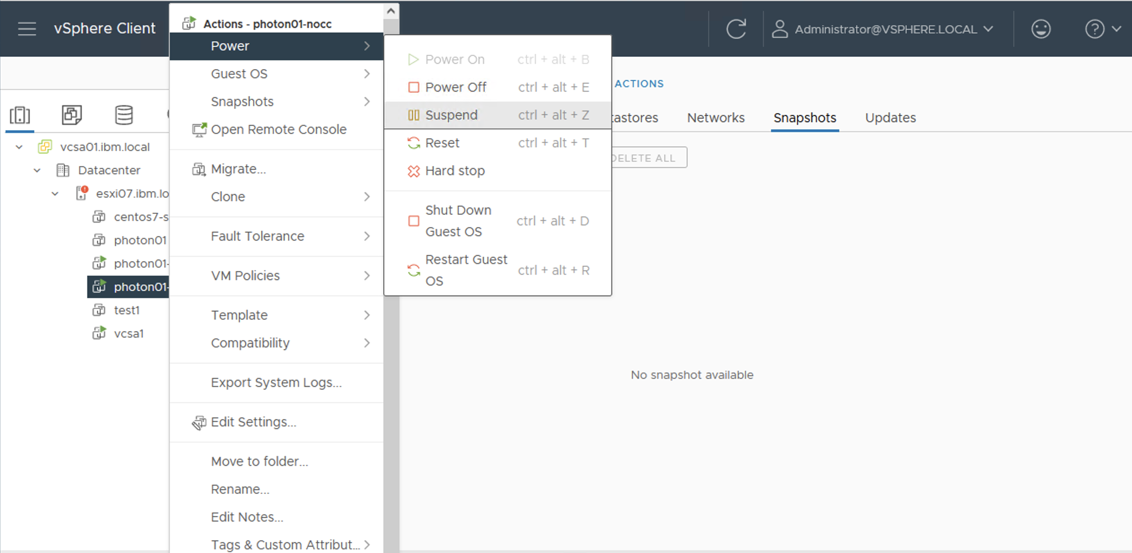The height and width of the screenshot is (553, 1132).
Task: Select Suspend from the Power submenu
Action: click(x=451, y=115)
